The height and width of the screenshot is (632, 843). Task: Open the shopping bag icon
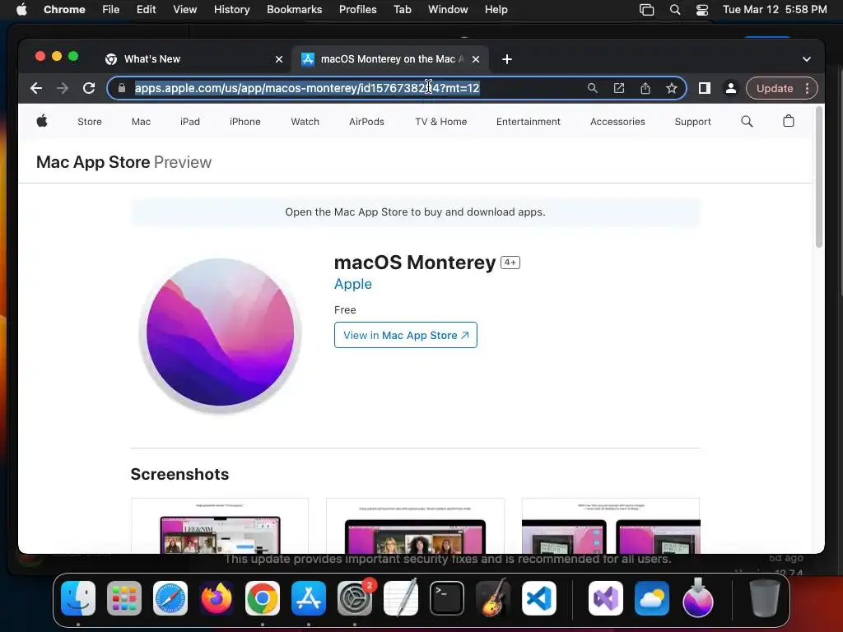788,121
